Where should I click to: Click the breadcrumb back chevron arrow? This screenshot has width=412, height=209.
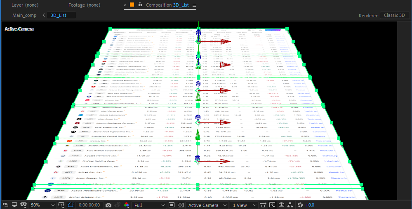[44, 15]
